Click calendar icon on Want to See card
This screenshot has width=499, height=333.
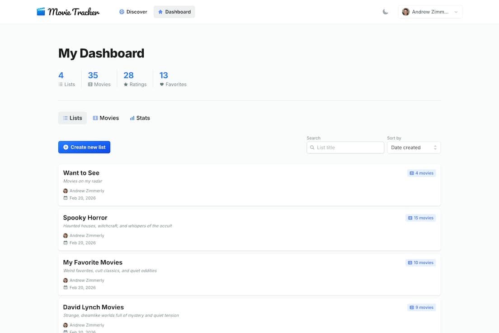point(66,198)
